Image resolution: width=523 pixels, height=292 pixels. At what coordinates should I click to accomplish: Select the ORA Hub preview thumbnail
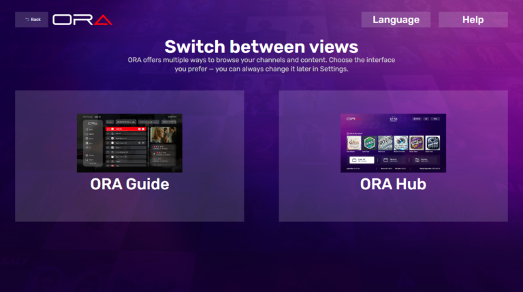pos(393,143)
